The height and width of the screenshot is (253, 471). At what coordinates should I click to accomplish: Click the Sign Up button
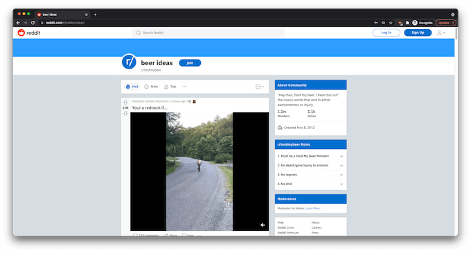tap(418, 33)
